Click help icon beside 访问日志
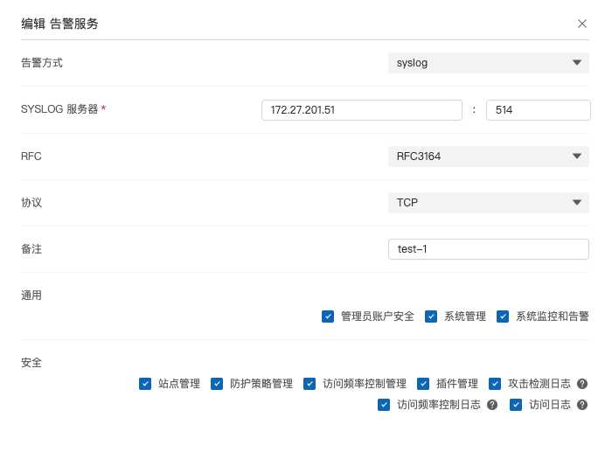This screenshot has height=466, width=605. [582, 405]
